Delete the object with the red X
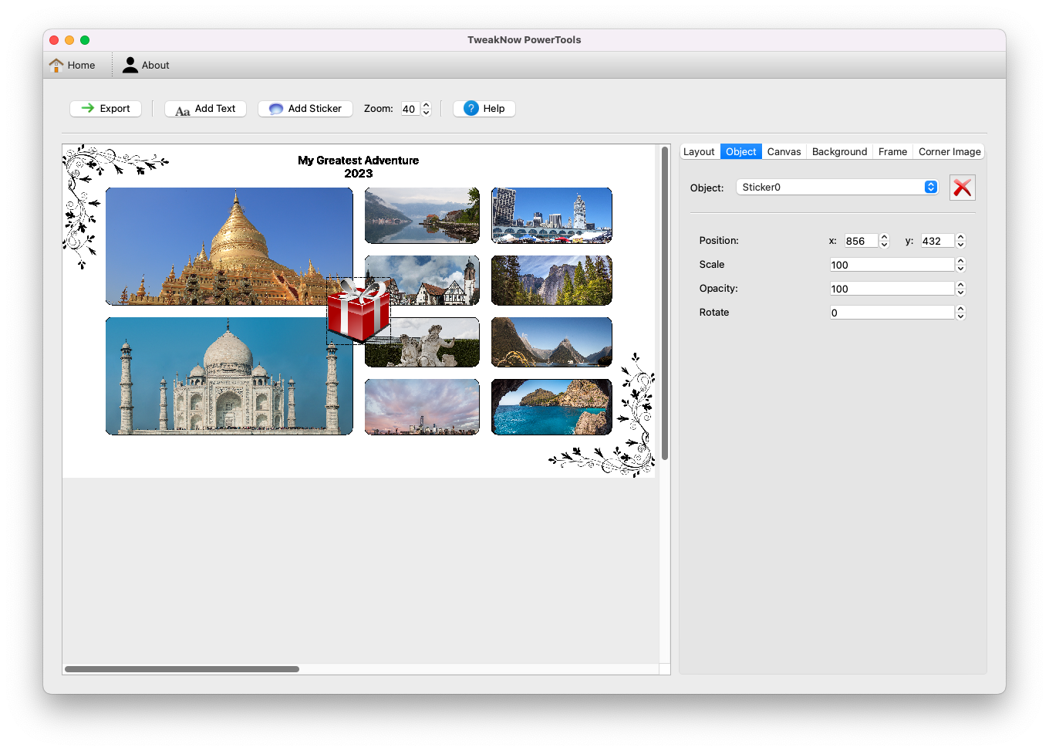The image size is (1049, 751). coord(962,188)
